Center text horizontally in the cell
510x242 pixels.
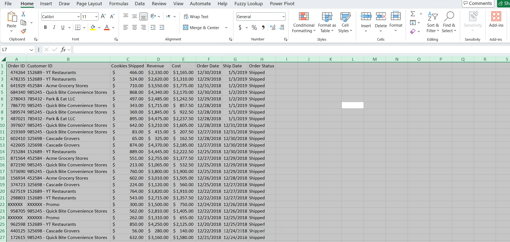coord(135,28)
